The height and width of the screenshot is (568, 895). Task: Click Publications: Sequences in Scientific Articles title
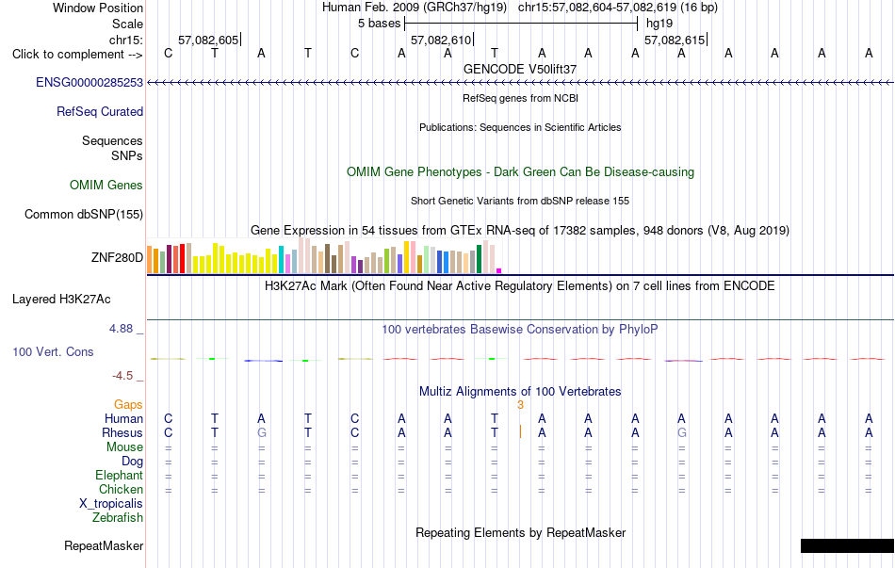(x=520, y=127)
